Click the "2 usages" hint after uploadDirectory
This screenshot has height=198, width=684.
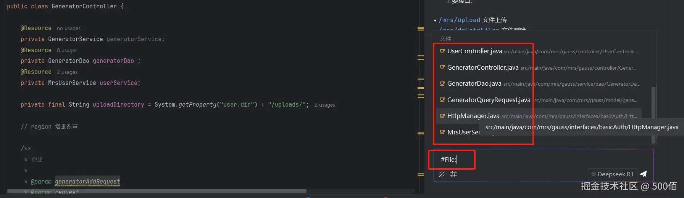[x=325, y=105]
